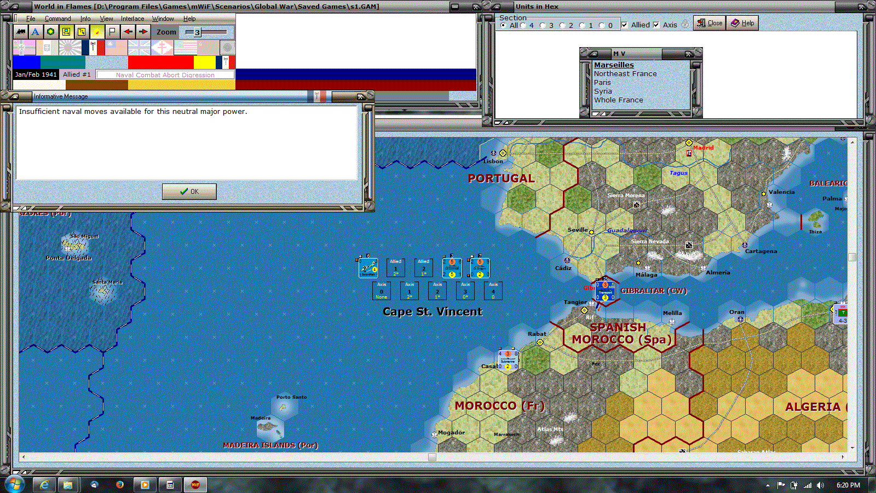Open the Help menu in the menu bar
876x493 pixels.
coord(189,19)
